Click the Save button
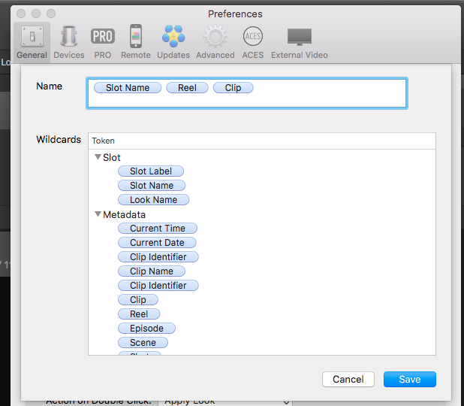The width and height of the screenshot is (464, 406). pos(409,379)
